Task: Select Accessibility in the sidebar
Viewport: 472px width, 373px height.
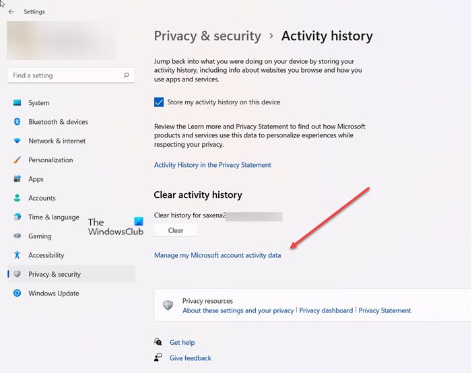Action: (x=46, y=255)
